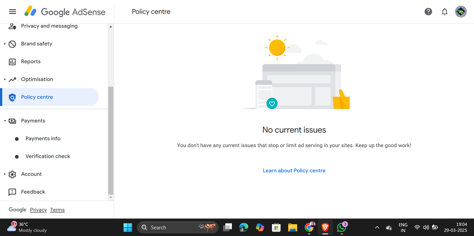The height and width of the screenshot is (236, 474).
Task: Open the Optimisation menu label
Action: tap(37, 79)
